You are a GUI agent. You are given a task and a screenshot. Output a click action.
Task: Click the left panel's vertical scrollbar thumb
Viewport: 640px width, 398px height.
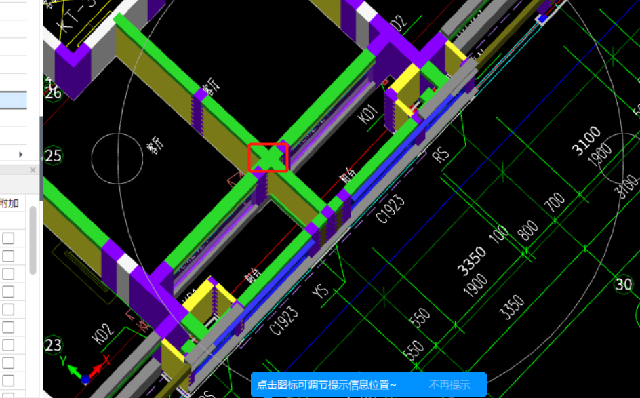click(33, 240)
